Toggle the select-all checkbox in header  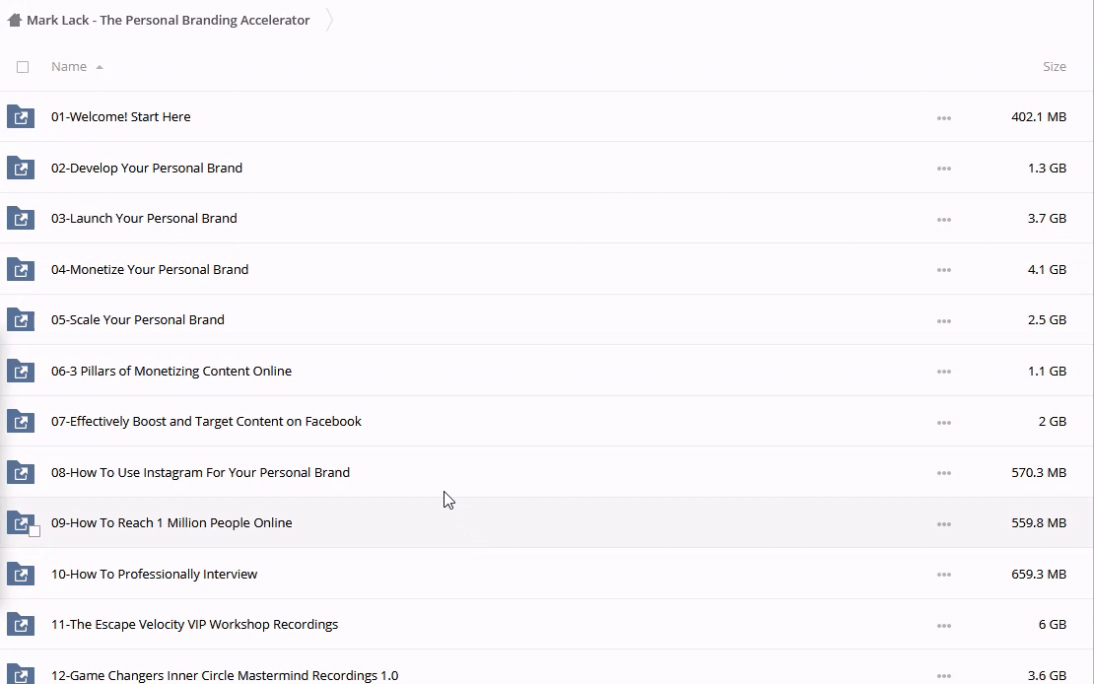(x=23, y=67)
